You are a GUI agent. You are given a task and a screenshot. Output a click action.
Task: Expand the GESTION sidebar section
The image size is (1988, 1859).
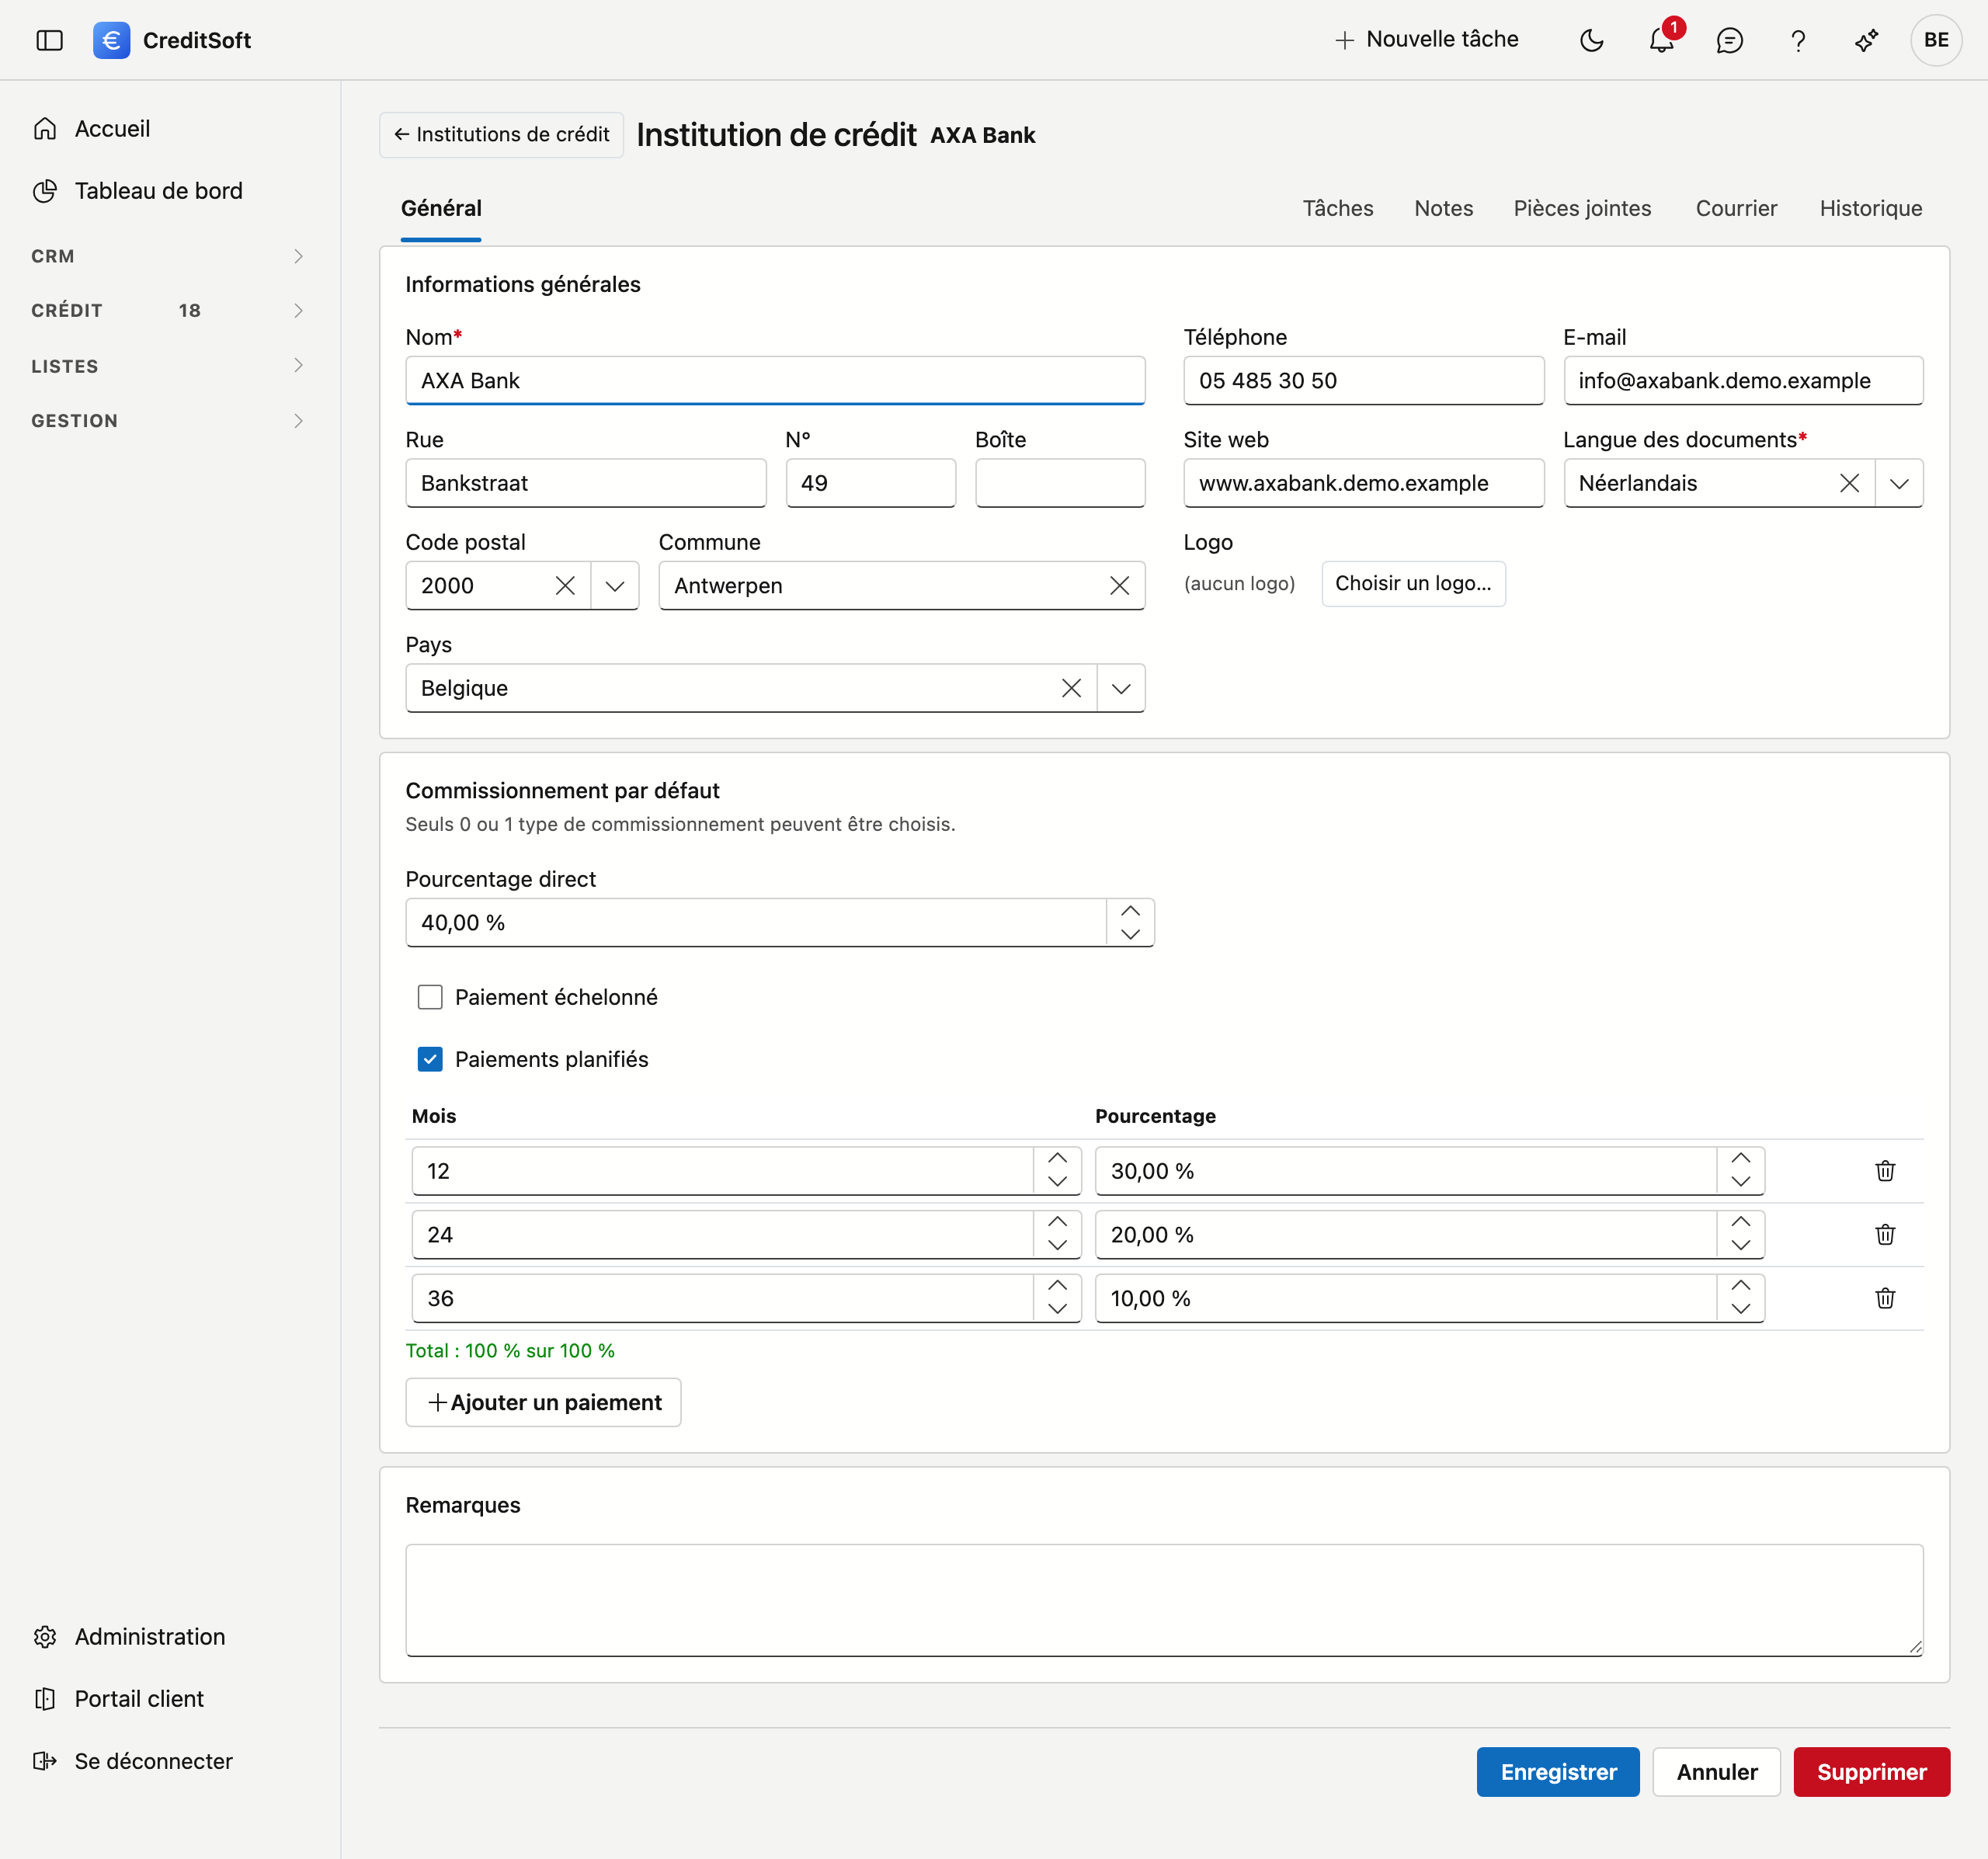pyautogui.click(x=168, y=421)
